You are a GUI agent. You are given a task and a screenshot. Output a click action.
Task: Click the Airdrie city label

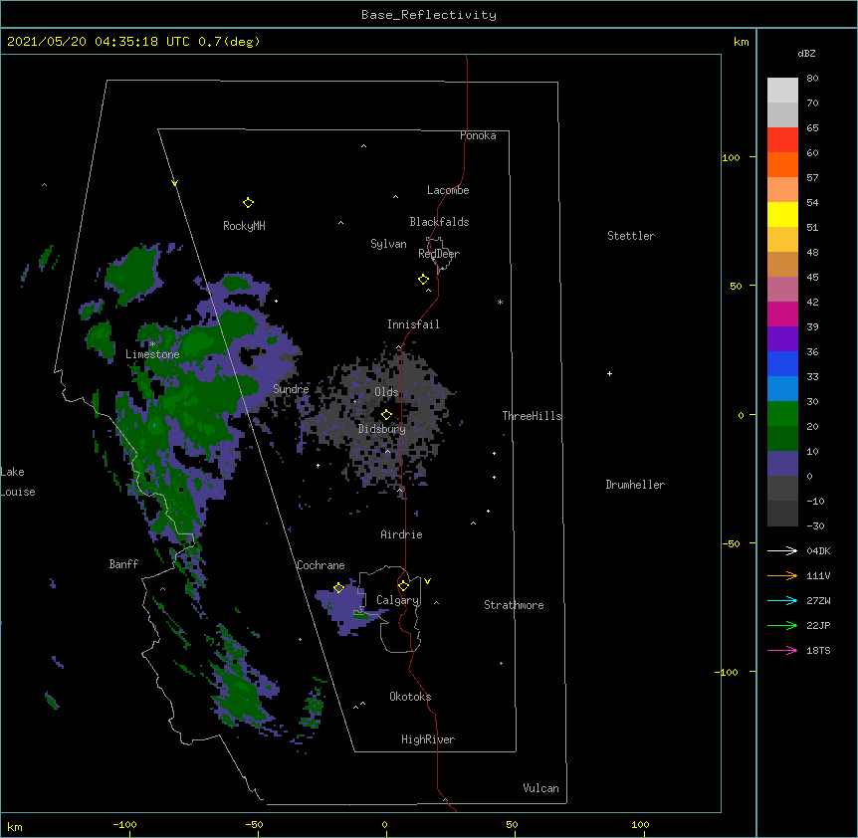402,534
